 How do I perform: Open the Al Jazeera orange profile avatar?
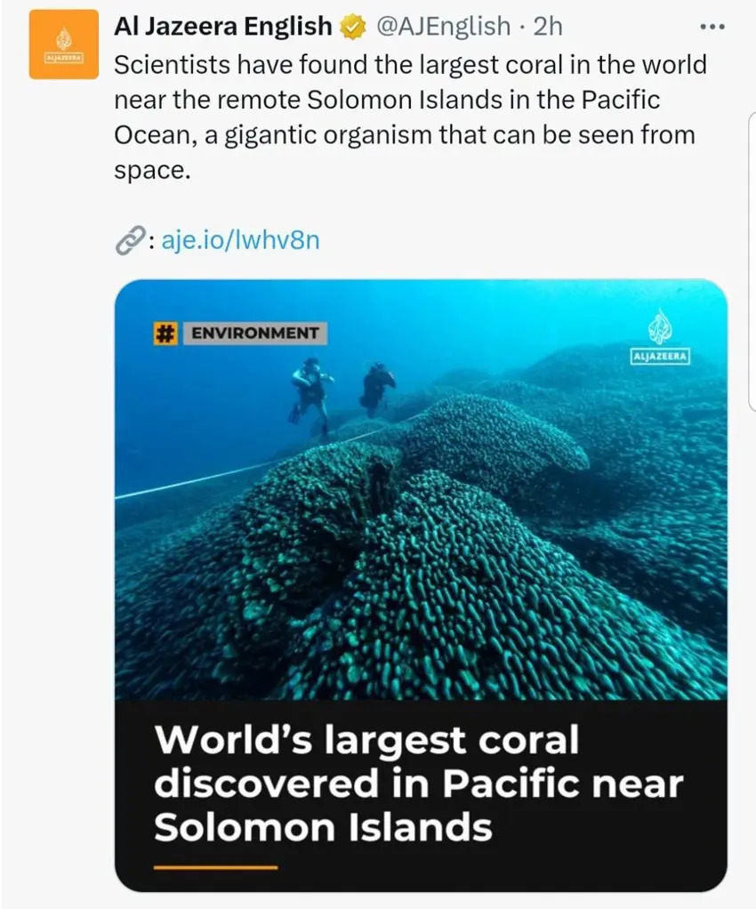tap(63, 44)
